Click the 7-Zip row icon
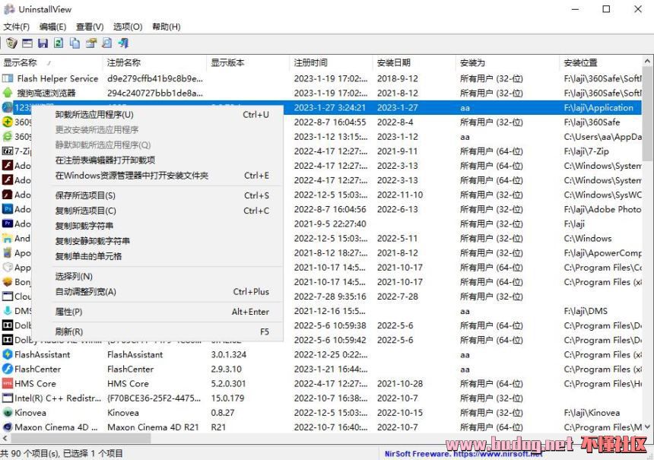Screen dimensions: 654x460 tap(8, 151)
